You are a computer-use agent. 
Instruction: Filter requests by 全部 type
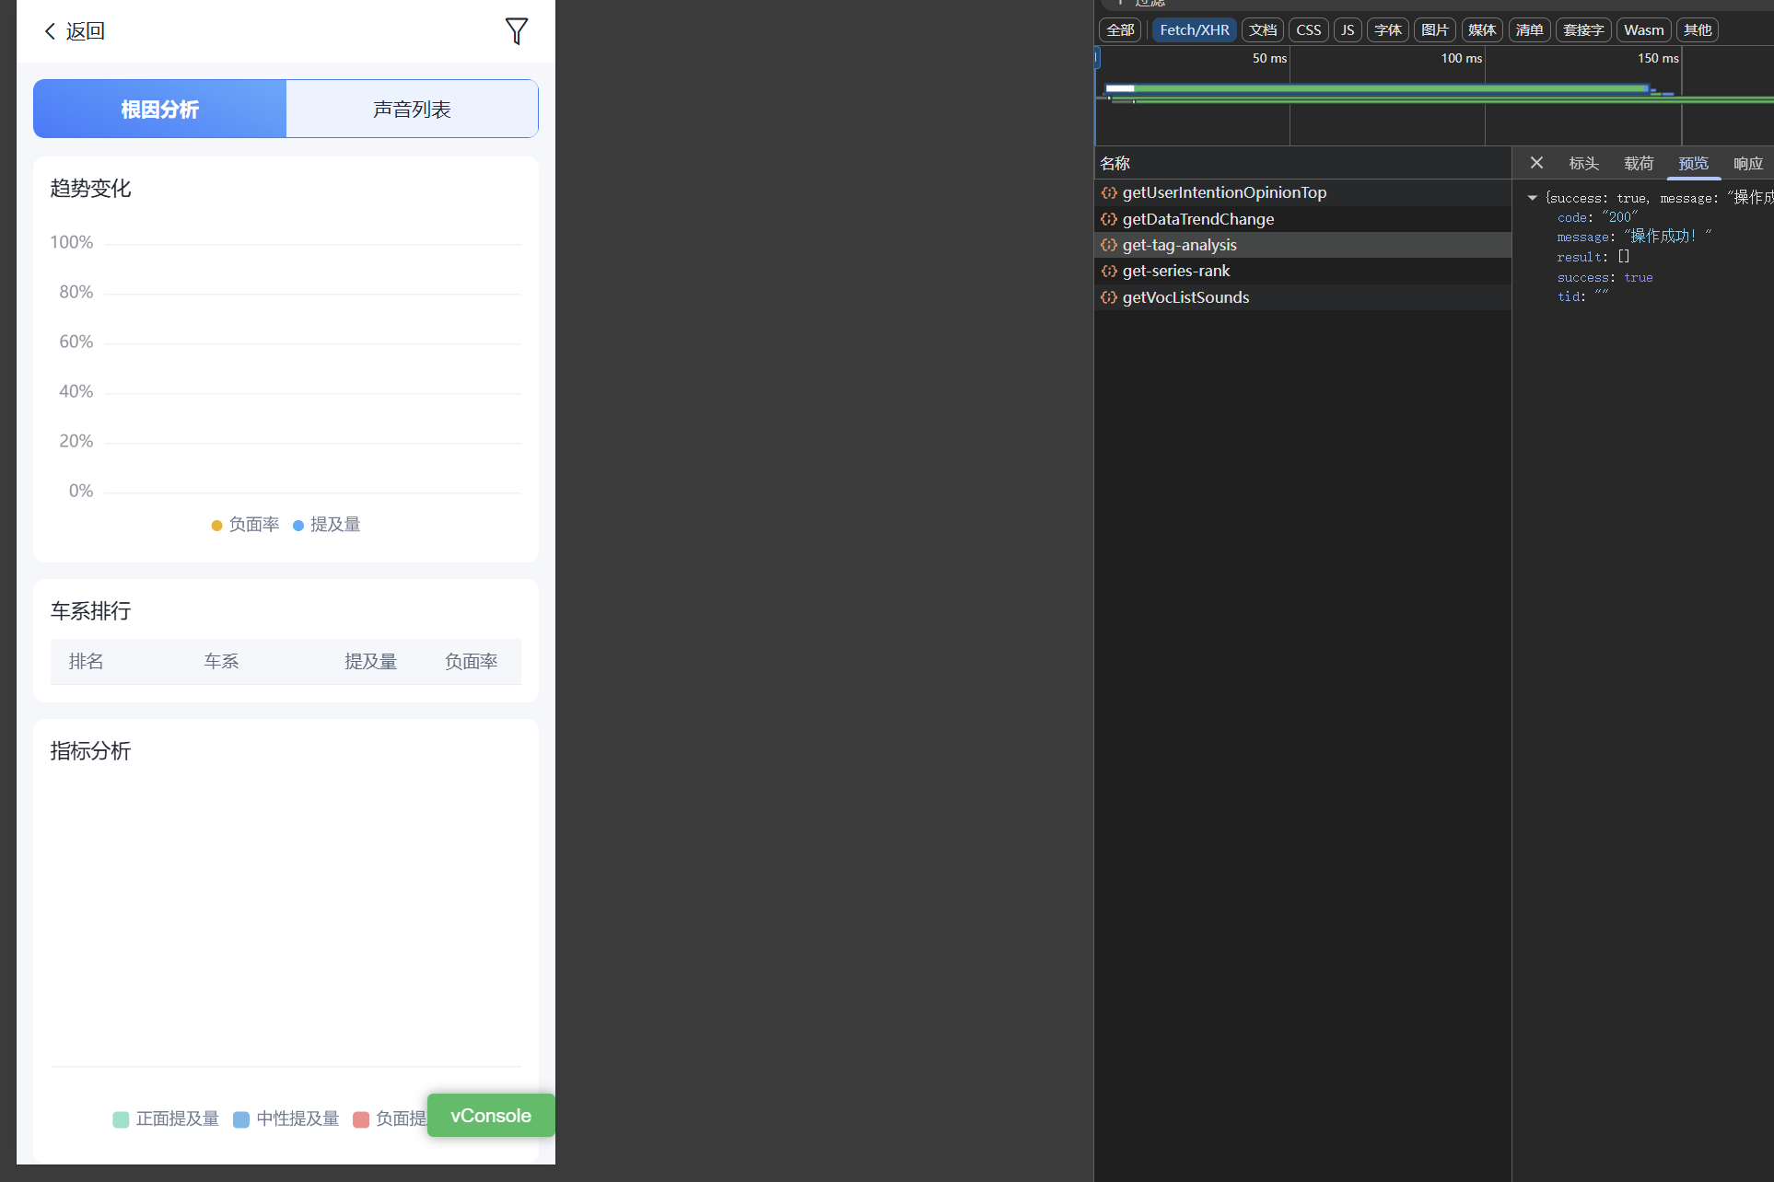pyautogui.click(x=1120, y=30)
